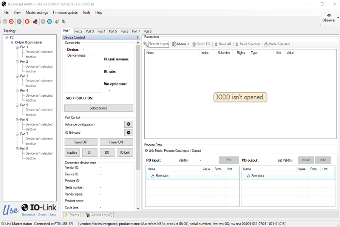Collapse the IO-Link 8 port master node
The image size is (340, 227).
(x=12, y=42)
